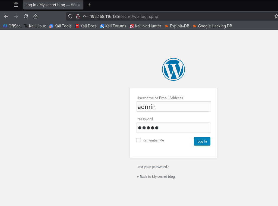The image size is (278, 206).
Task: Open the OffSec bookmark
Action: (x=12, y=26)
